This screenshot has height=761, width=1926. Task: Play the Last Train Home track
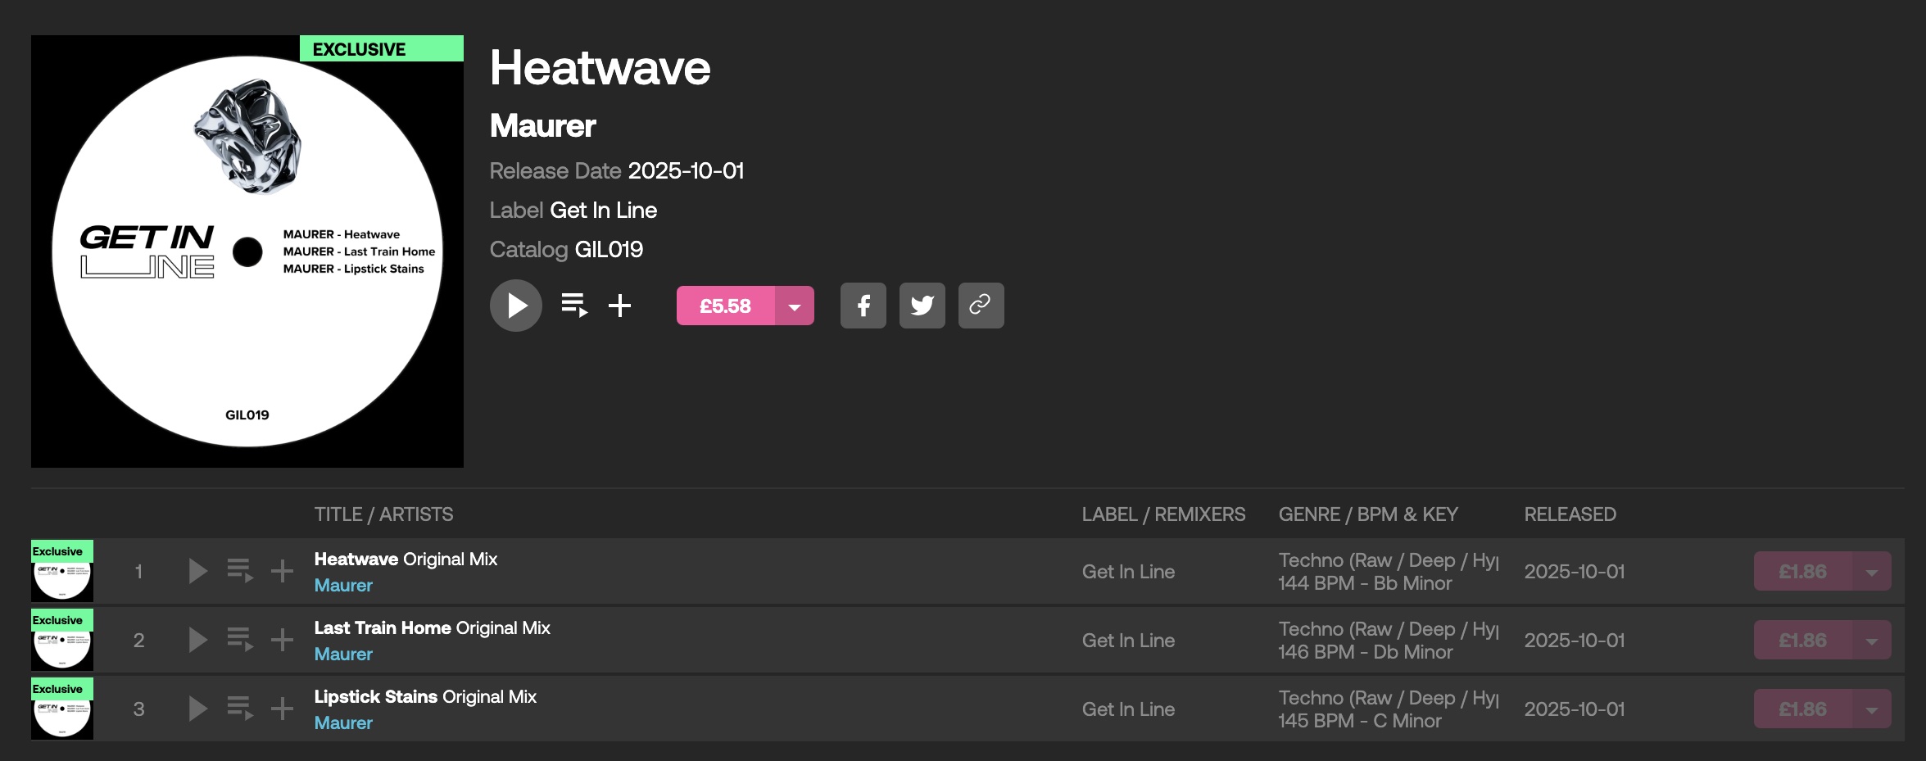click(197, 640)
